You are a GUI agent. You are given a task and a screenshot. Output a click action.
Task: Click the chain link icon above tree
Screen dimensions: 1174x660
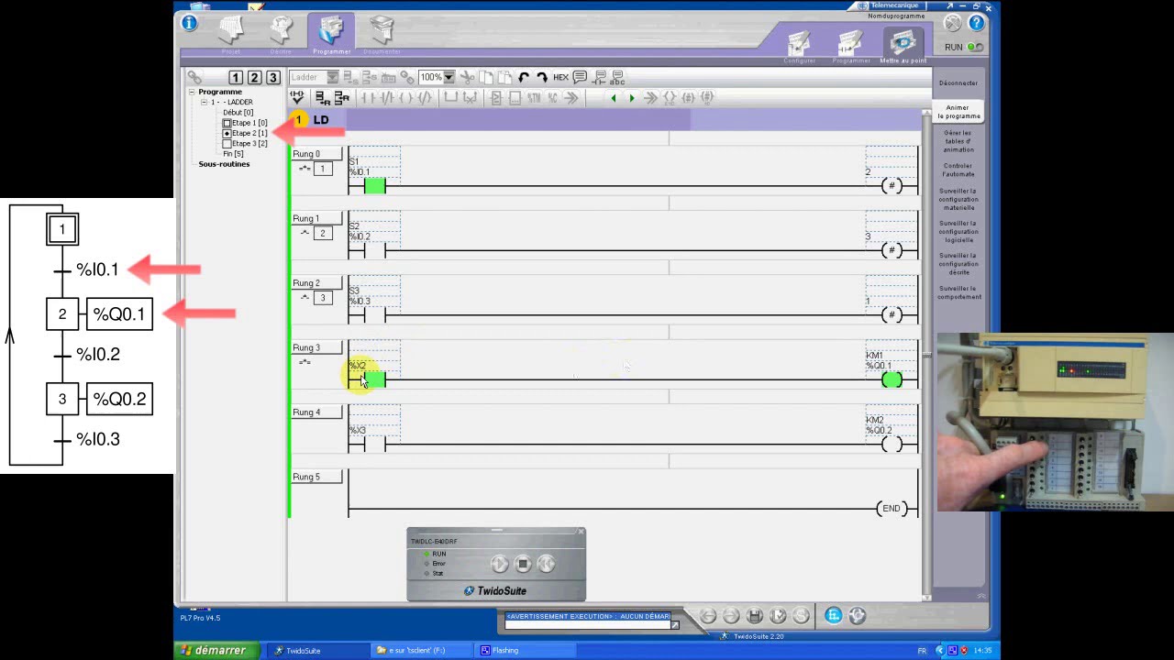194,78
